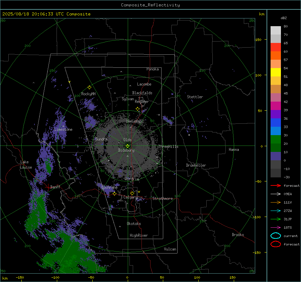Click the Lake Louise label

[x=26, y=165]
